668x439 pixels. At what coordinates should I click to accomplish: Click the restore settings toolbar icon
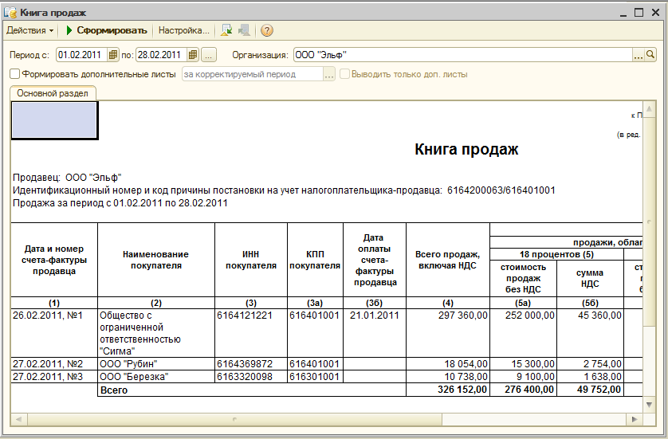point(226,30)
